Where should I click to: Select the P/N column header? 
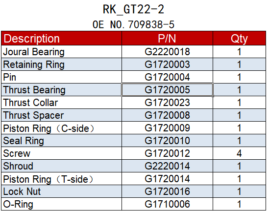(x=167, y=38)
